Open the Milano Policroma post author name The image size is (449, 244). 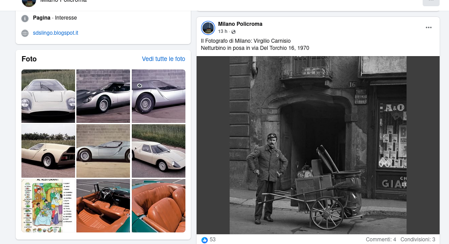click(240, 24)
